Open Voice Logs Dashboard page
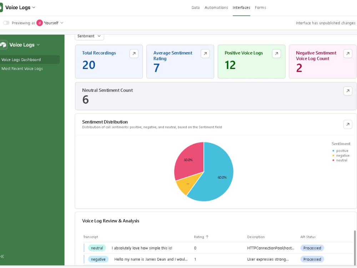This screenshot has width=357, height=268. (x=30, y=59)
